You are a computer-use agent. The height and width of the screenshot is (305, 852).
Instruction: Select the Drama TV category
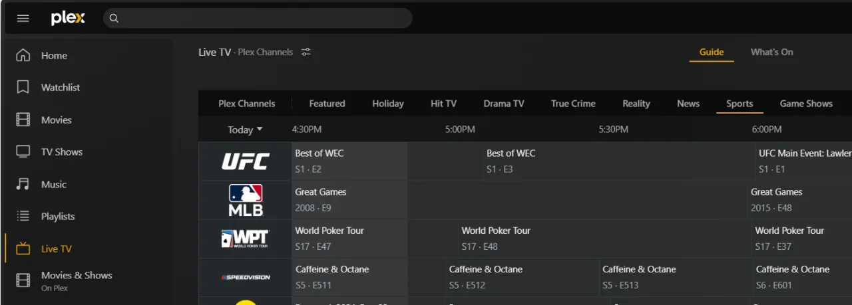point(504,103)
